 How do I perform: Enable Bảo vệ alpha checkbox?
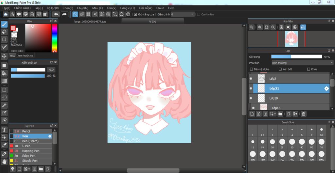coord(252,69)
